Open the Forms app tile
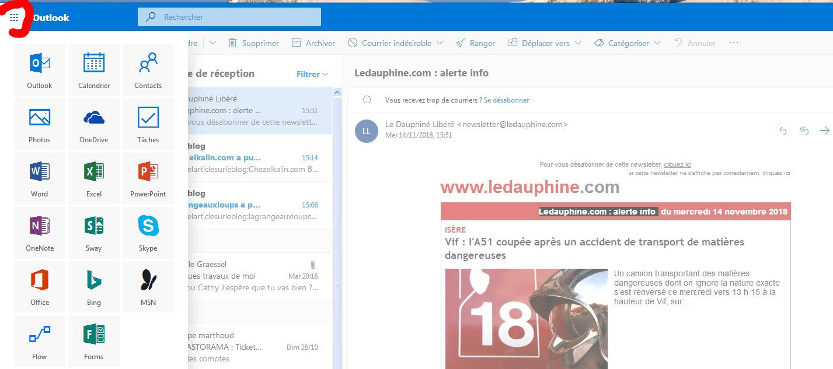Image resolution: width=833 pixels, height=369 pixels. [94, 341]
